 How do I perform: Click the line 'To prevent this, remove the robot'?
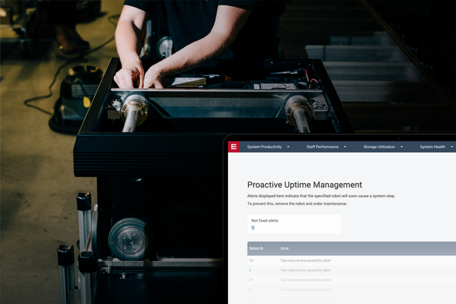click(x=297, y=204)
